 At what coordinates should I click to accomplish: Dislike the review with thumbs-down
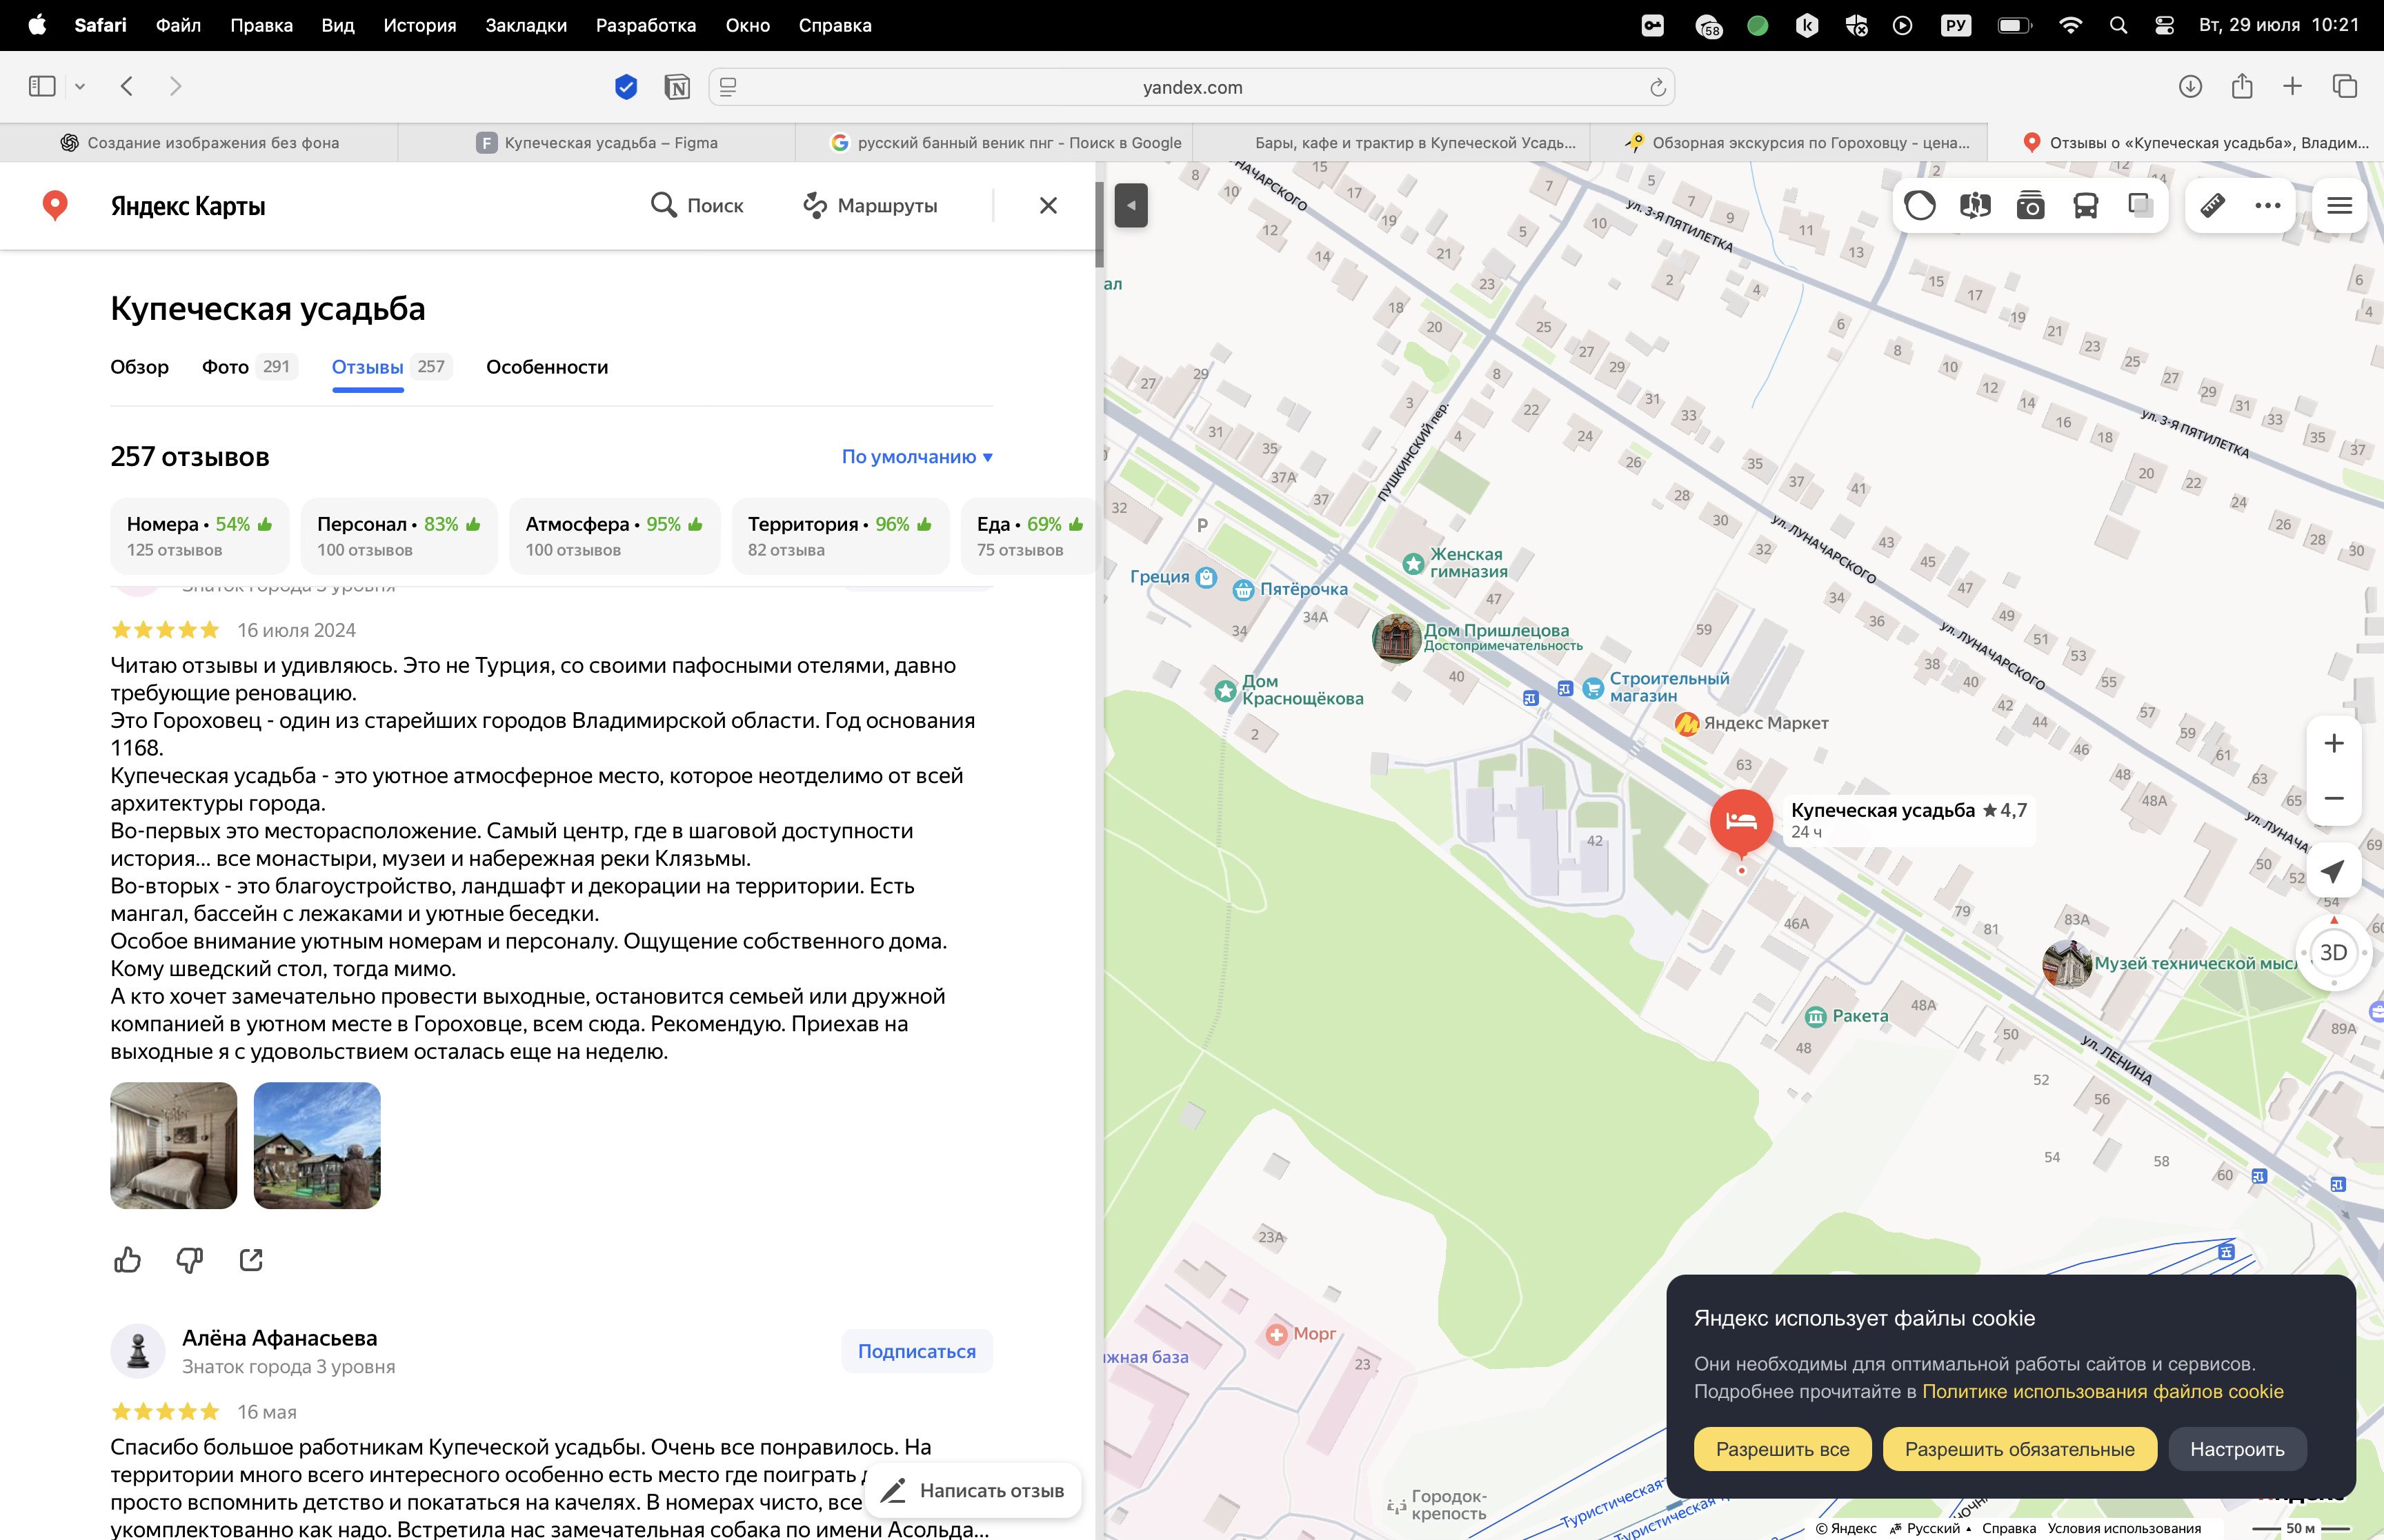click(x=189, y=1260)
